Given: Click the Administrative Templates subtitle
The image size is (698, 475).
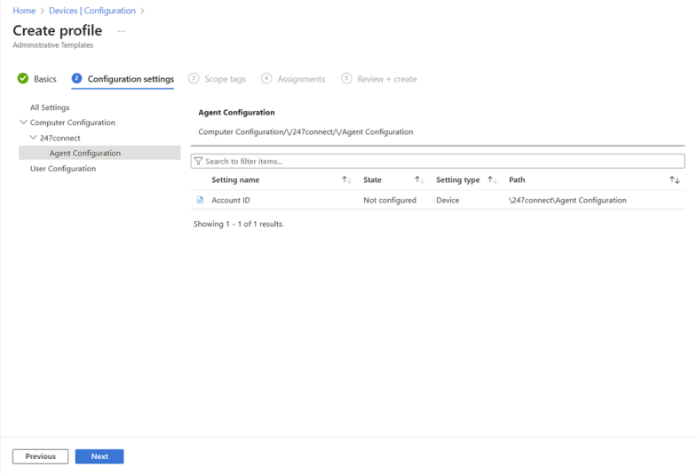Looking at the screenshot, I should pos(53,45).
